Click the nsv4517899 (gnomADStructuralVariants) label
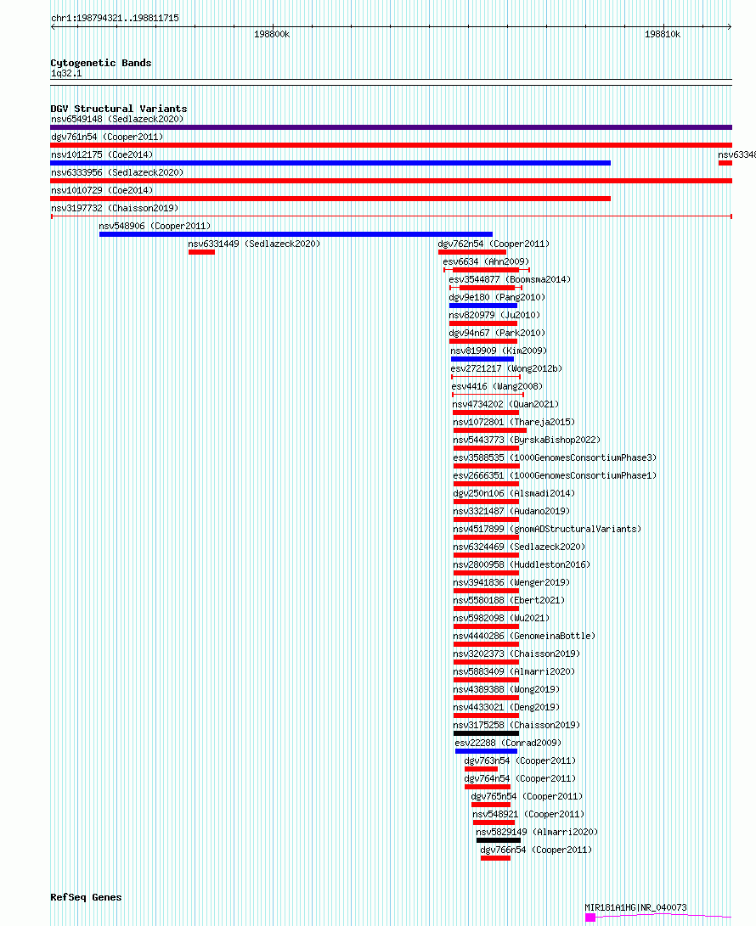This screenshot has width=756, height=926. click(x=547, y=529)
